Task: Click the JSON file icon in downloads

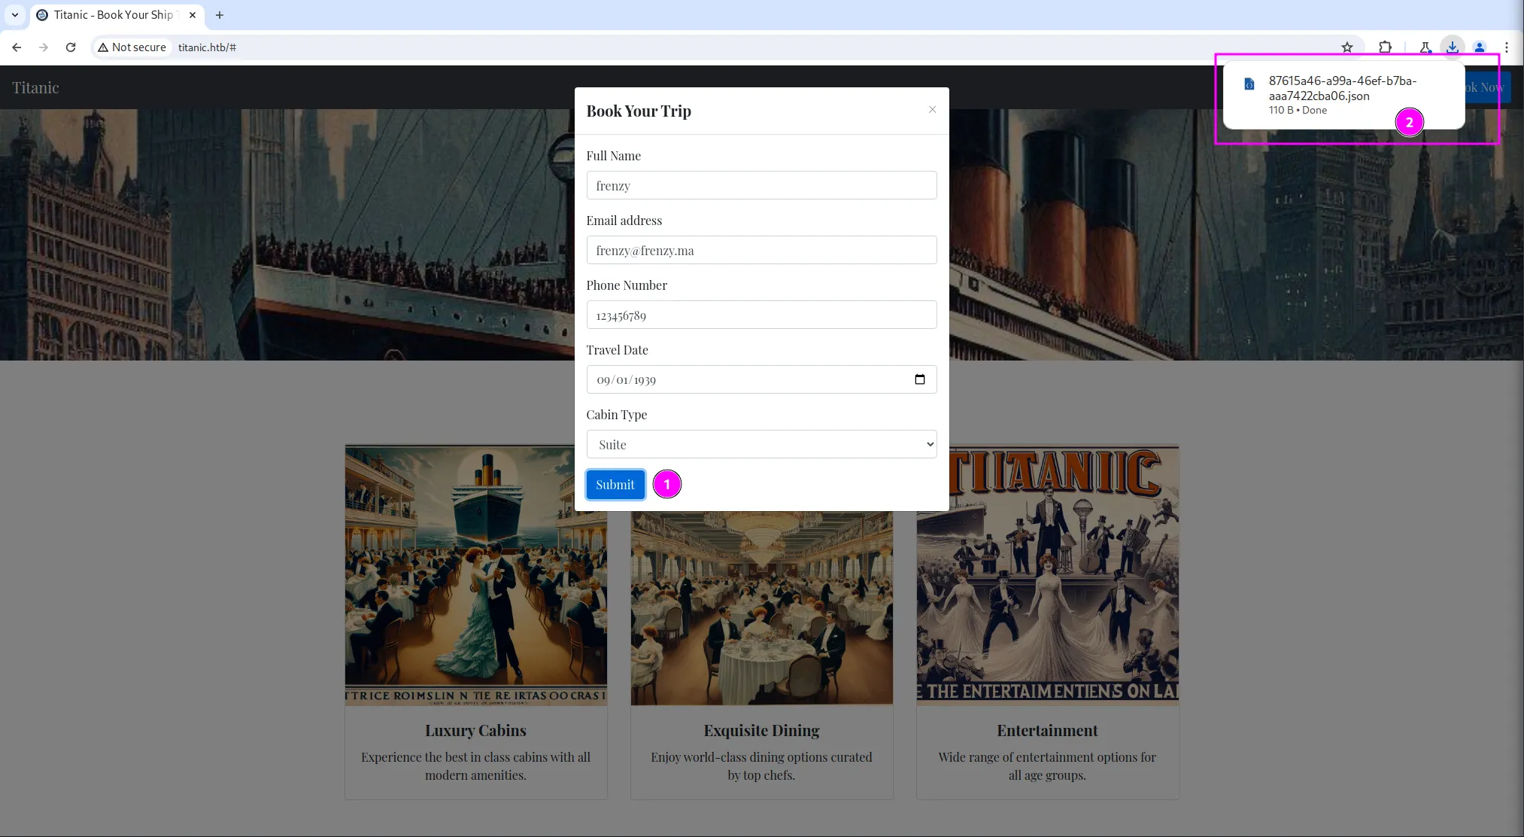Action: click(x=1249, y=84)
